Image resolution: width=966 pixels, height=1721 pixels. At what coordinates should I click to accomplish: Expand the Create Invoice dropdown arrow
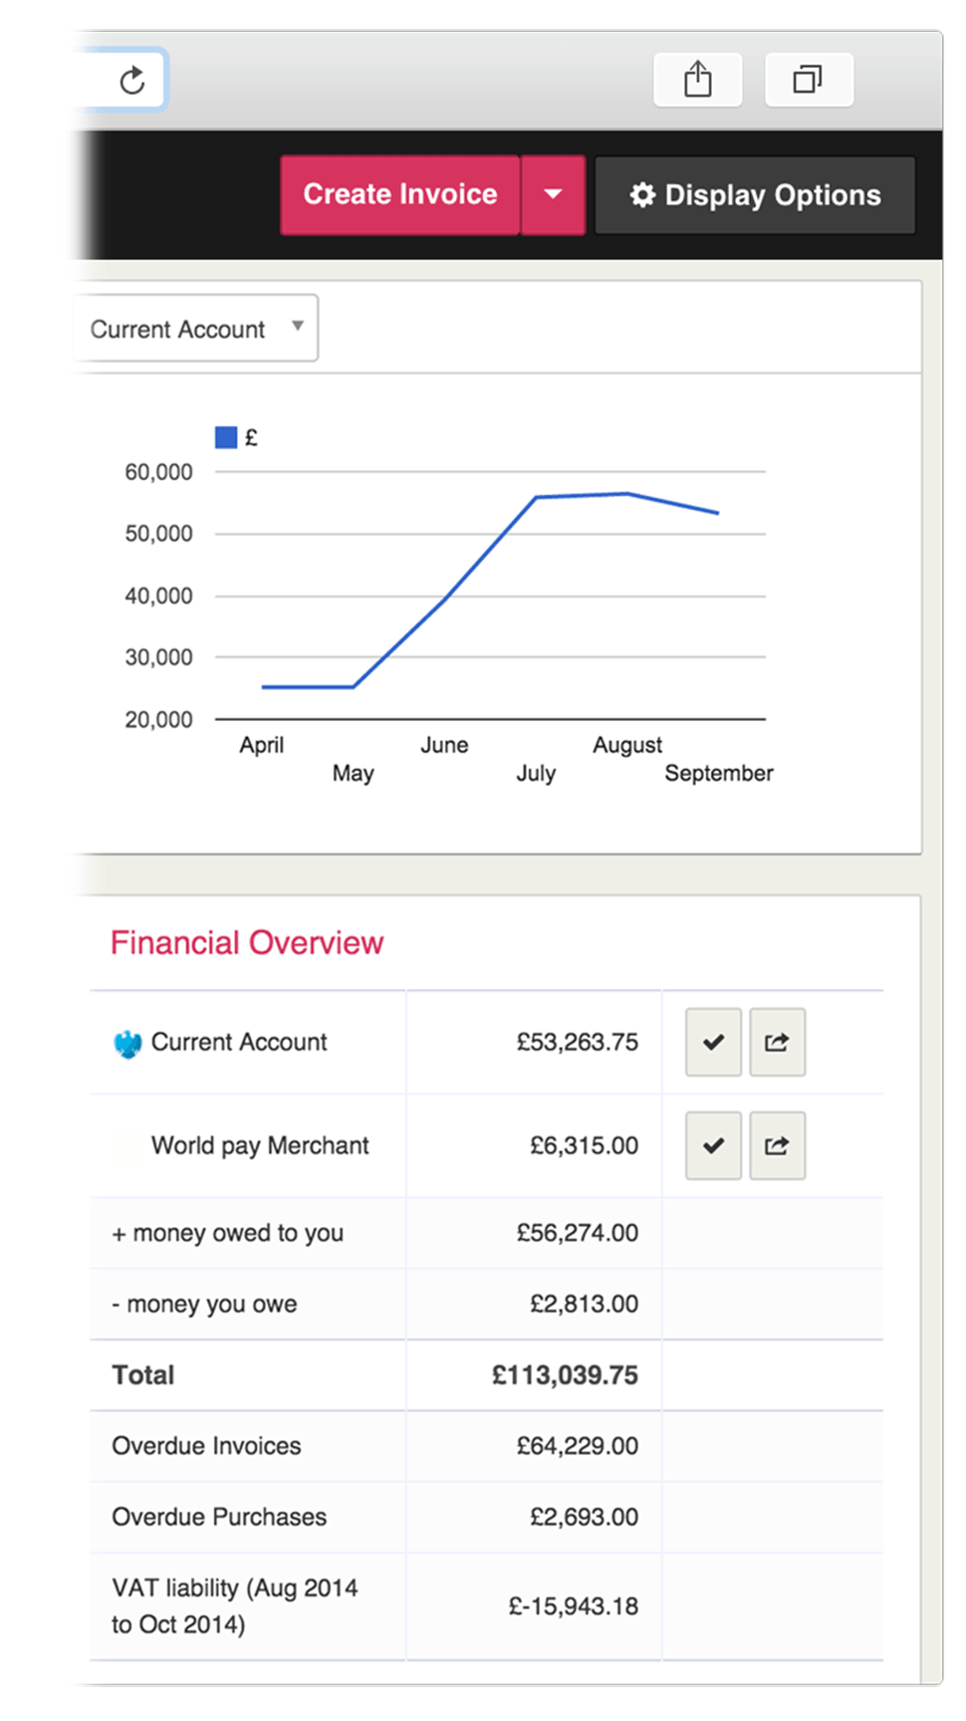[554, 195]
